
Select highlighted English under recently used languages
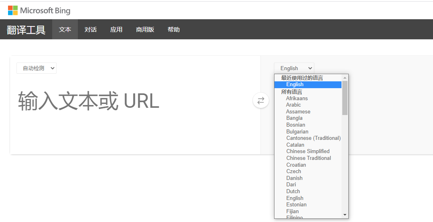click(295, 85)
